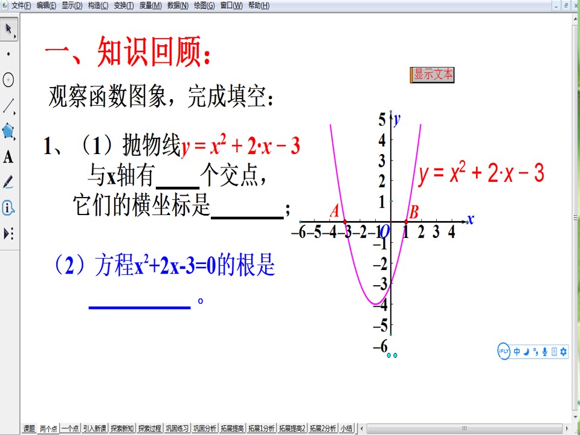Viewport: 580px width, 435px height.
Task: Switch iFLY Chinese/English mode (中)
Action: (517, 352)
